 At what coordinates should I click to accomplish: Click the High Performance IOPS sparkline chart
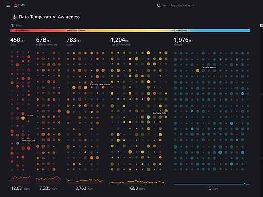[49, 180]
